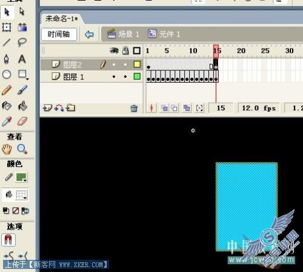303x272 pixels.
Task: Select the Lasso tool
Action: pyautogui.click(x=22, y=42)
